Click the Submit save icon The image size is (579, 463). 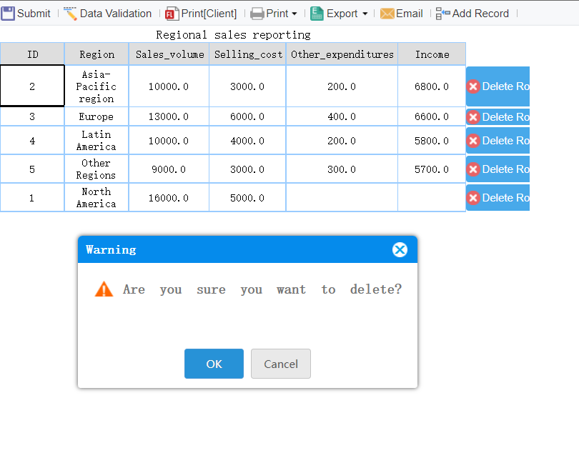click(x=8, y=13)
